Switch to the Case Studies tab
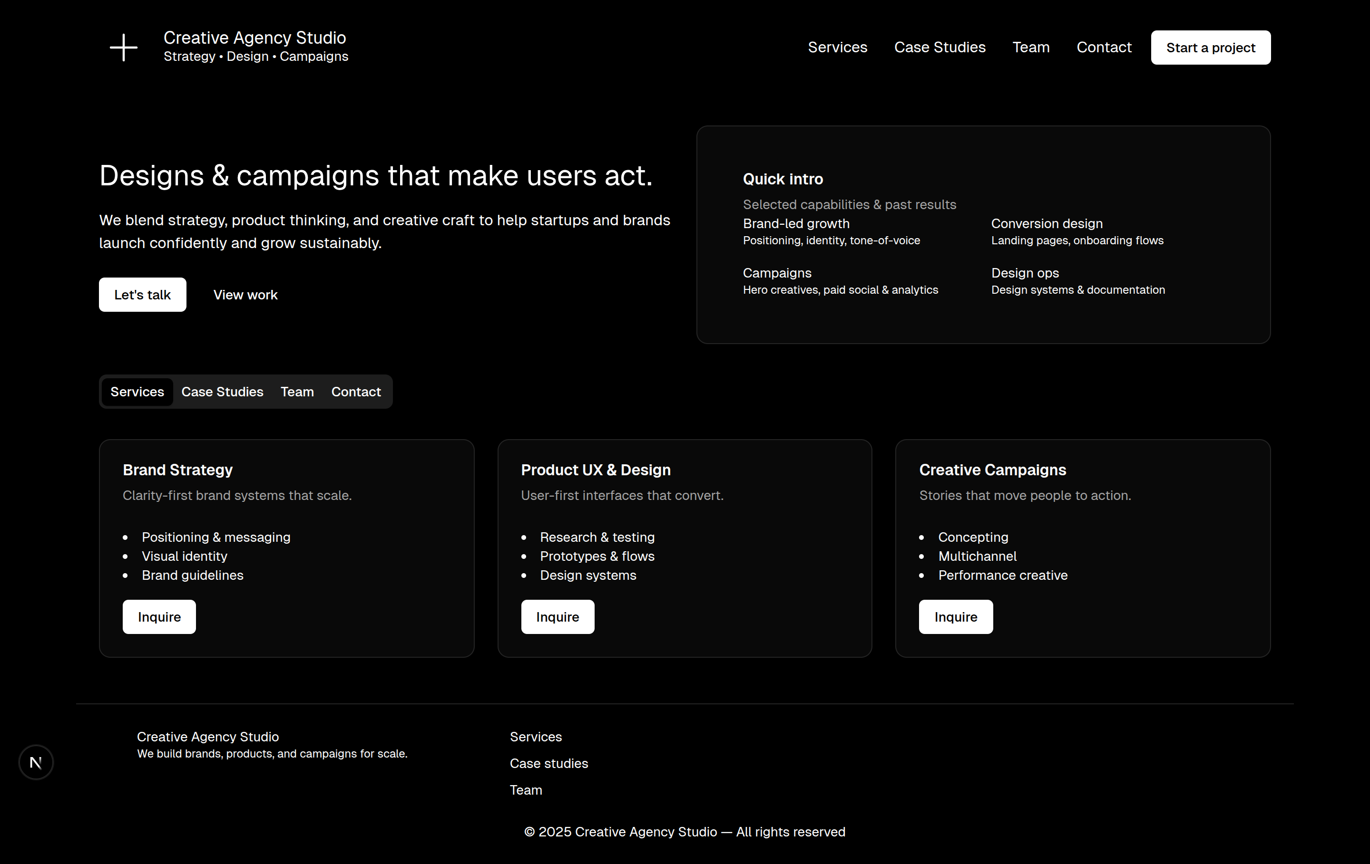This screenshot has height=864, width=1370. point(222,392)
